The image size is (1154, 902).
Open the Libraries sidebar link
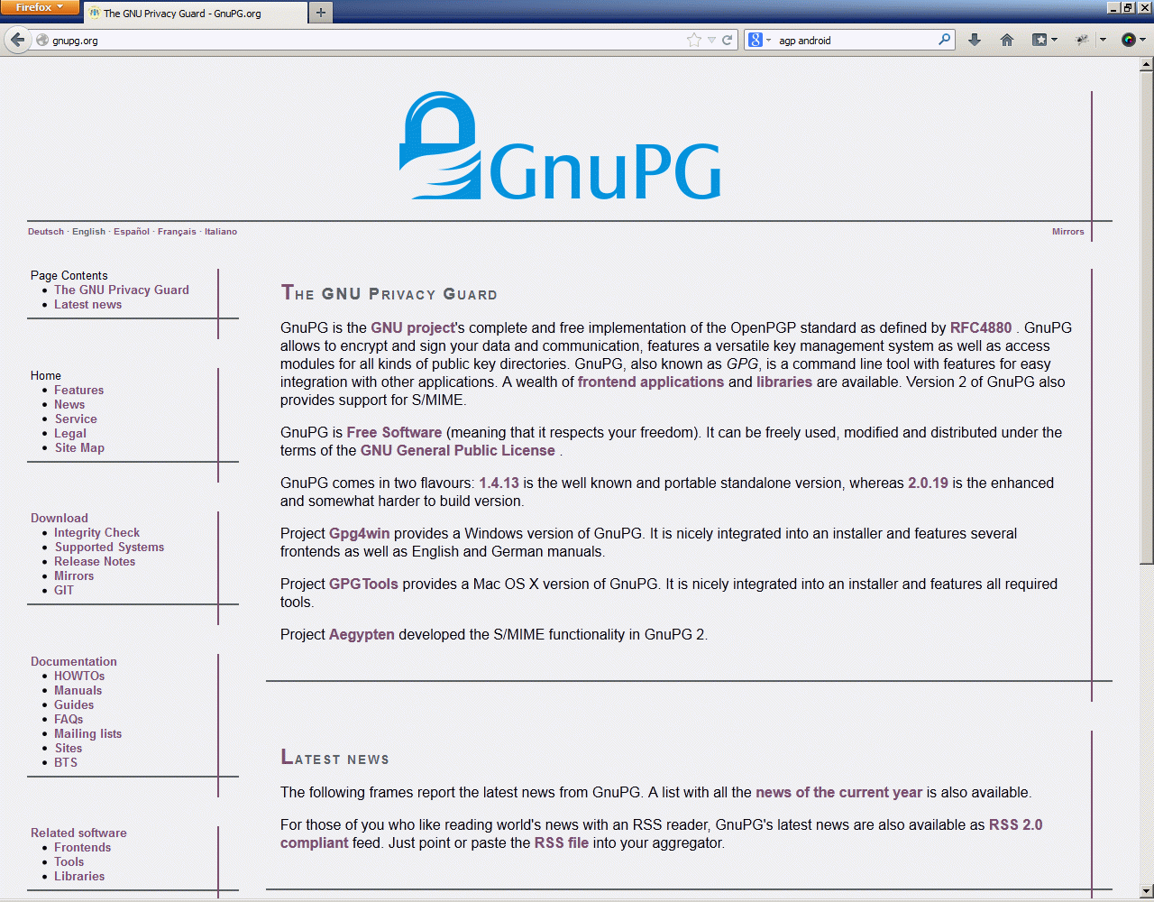click(79, 877)
